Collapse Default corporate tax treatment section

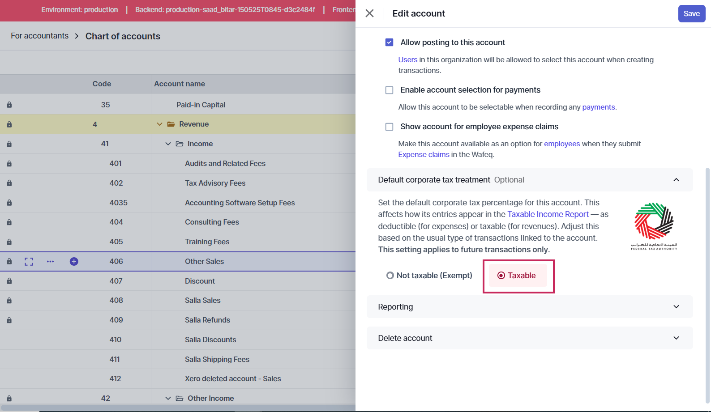click(676, 180)
